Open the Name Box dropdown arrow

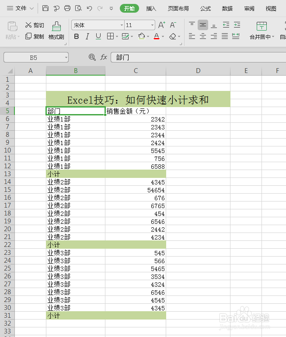66,58
